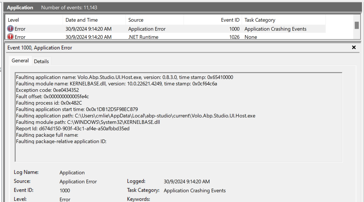Viewport: 364px width, 202px height.
Task: Click the Faulting package-relative application ID line
Action: [61, 141]
